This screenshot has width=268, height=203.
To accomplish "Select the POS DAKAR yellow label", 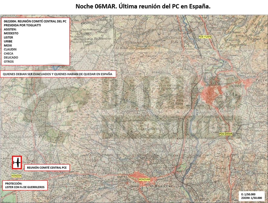I will [226, 134].
